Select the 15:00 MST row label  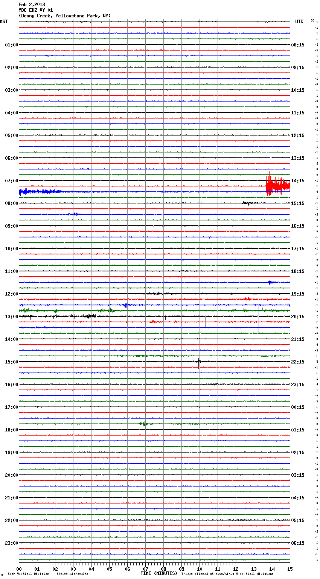point(12,362)
